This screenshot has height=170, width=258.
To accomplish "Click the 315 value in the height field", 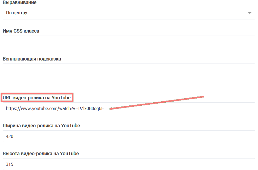I will tap(10, 164).
